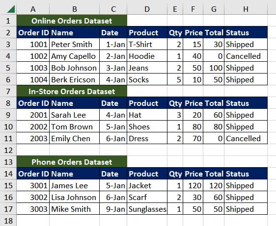This screenshot has height=226, width=276.
Task: Select the Hoodie product cell
Action: 147,56
